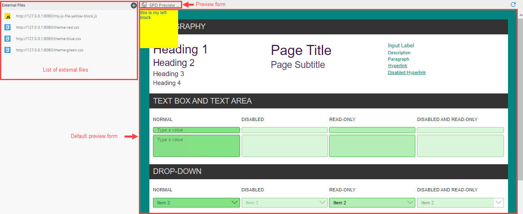Select the yellow JS file icon
Screen dimensions: 523x214
[x=7, y=16]
